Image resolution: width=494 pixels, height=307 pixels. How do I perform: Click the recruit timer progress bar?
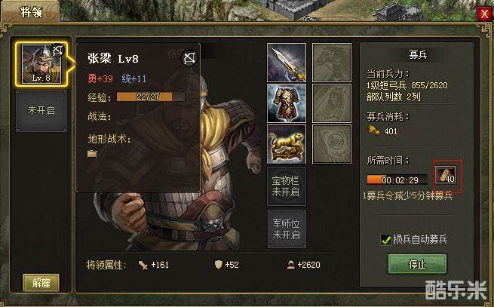(x=397, y=180)
